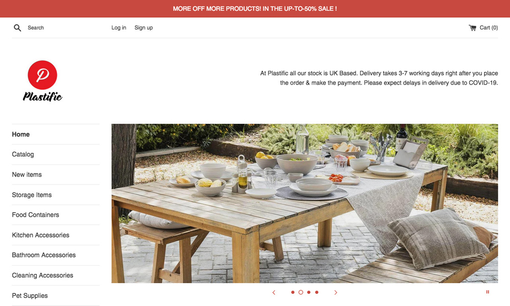Open Kitchen Accessories category
510x306 pixels.
(x=41, y=235)
